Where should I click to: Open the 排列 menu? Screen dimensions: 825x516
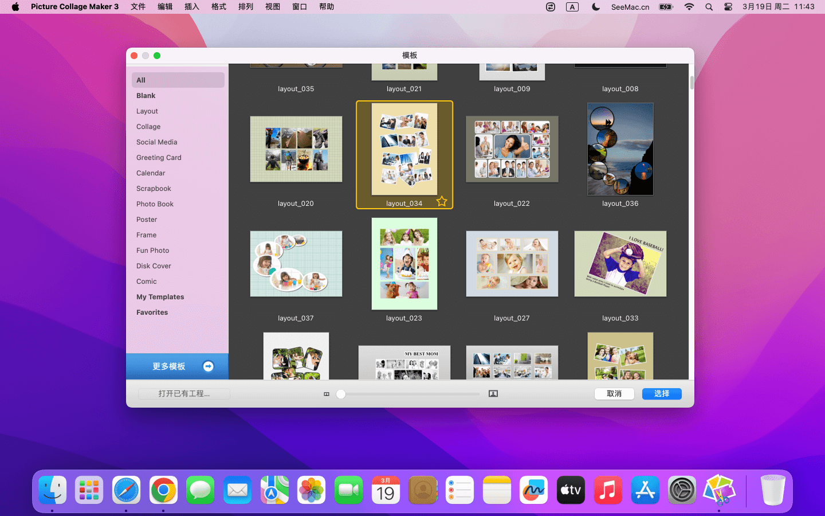point(246,7)
